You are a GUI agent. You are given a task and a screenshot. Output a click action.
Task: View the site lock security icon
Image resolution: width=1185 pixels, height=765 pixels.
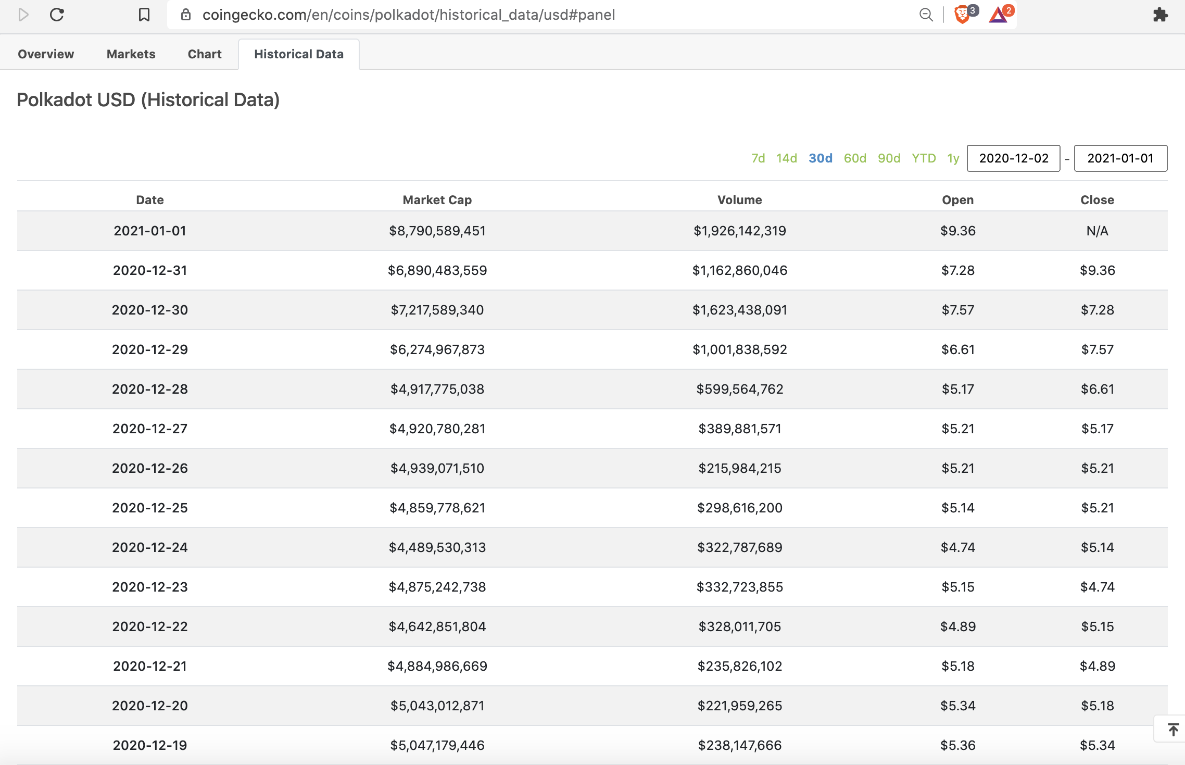click(186, 15)
